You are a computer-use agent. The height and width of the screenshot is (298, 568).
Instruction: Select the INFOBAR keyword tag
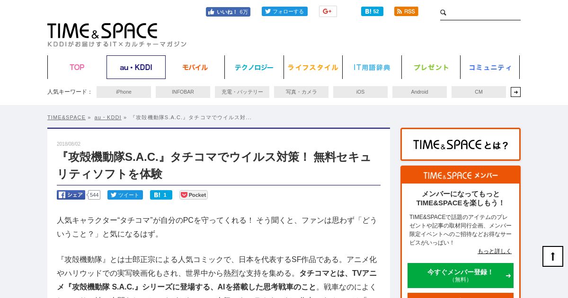coord(183,92)
